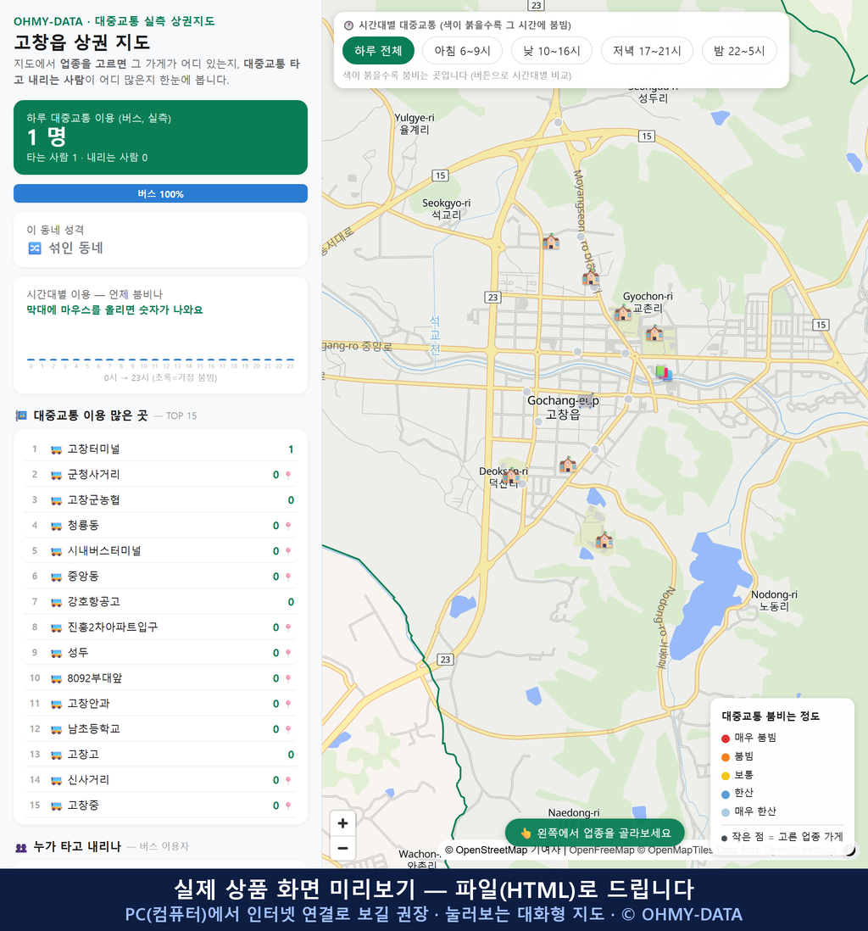The width and height of the screenshot is (868, 931).
Task: Click the school marker beside the southern ponds
Action: (604, 540)
